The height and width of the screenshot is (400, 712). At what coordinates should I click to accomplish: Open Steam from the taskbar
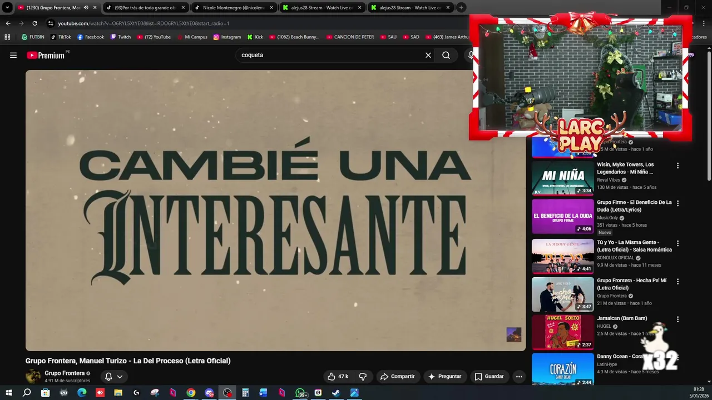336,393
